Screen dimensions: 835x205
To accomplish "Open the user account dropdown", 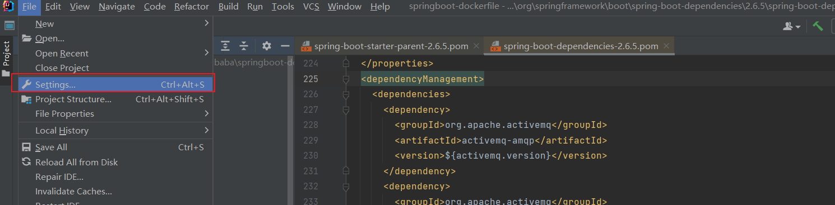I will click(792, 26).
